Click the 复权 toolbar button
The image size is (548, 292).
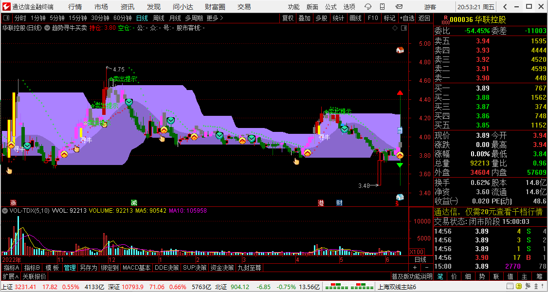(288, 18)
